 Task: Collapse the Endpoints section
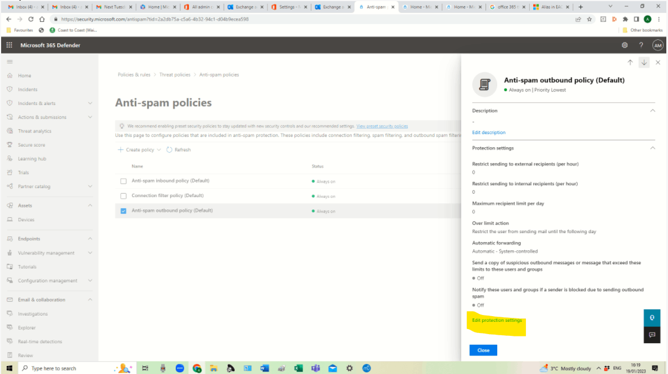[90, 239]
